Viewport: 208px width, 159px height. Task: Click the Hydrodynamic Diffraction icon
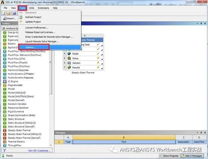(5, 74)
